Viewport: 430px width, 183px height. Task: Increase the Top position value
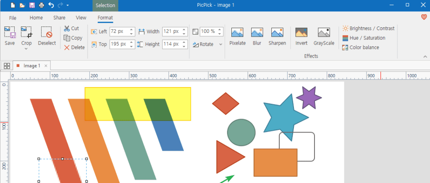point(131,42)
